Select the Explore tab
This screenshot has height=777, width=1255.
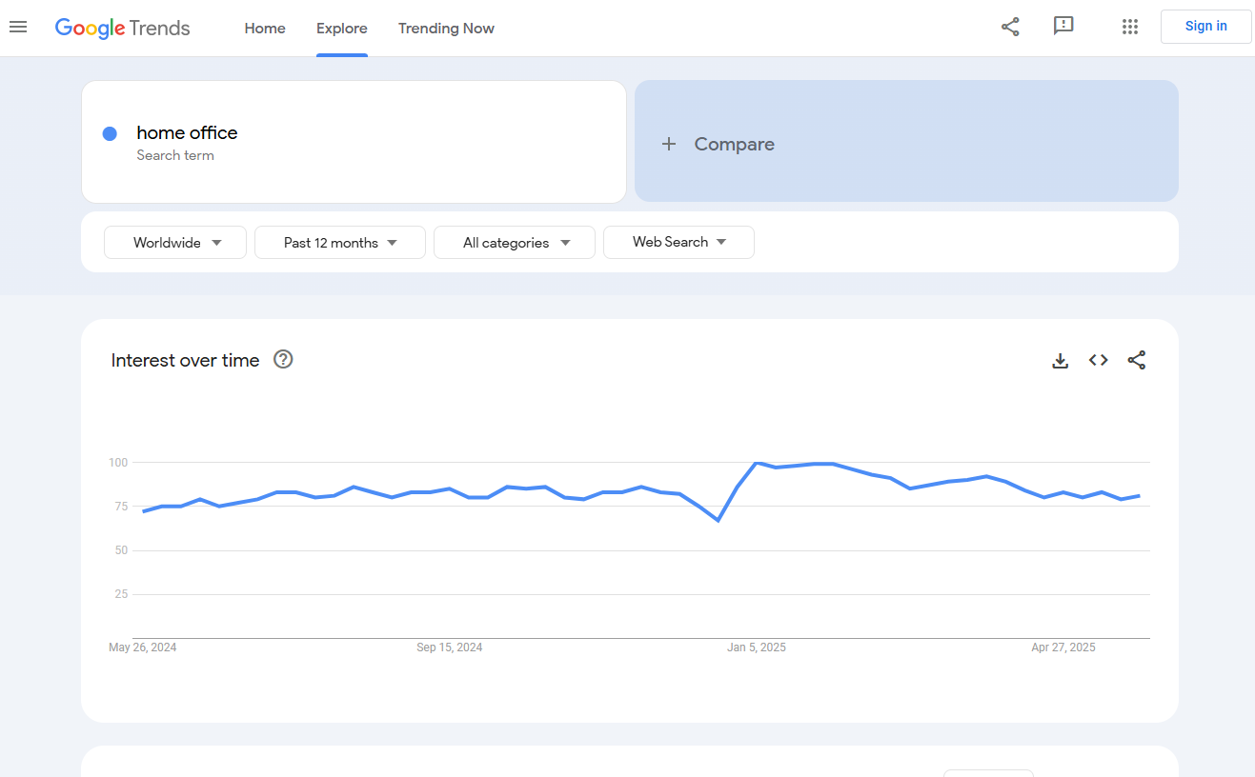click(x=342, y=29)
